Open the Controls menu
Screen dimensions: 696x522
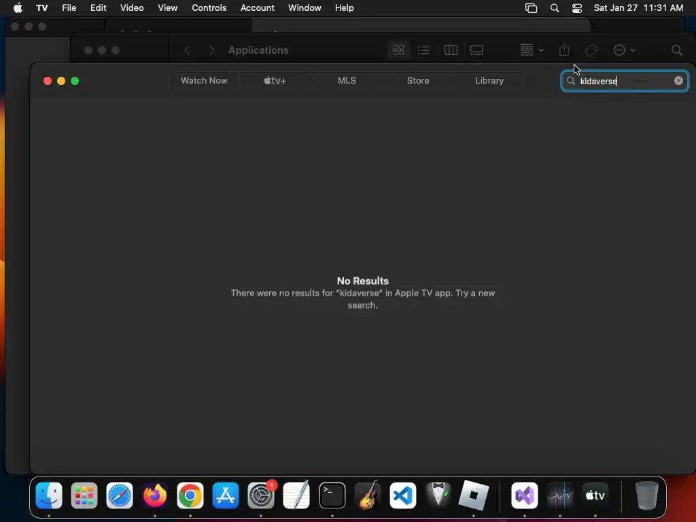click(x=209, y=7)
